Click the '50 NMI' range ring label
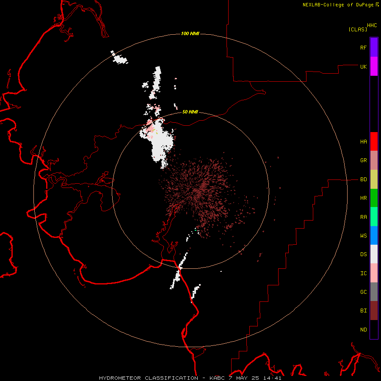 point(190,112)
